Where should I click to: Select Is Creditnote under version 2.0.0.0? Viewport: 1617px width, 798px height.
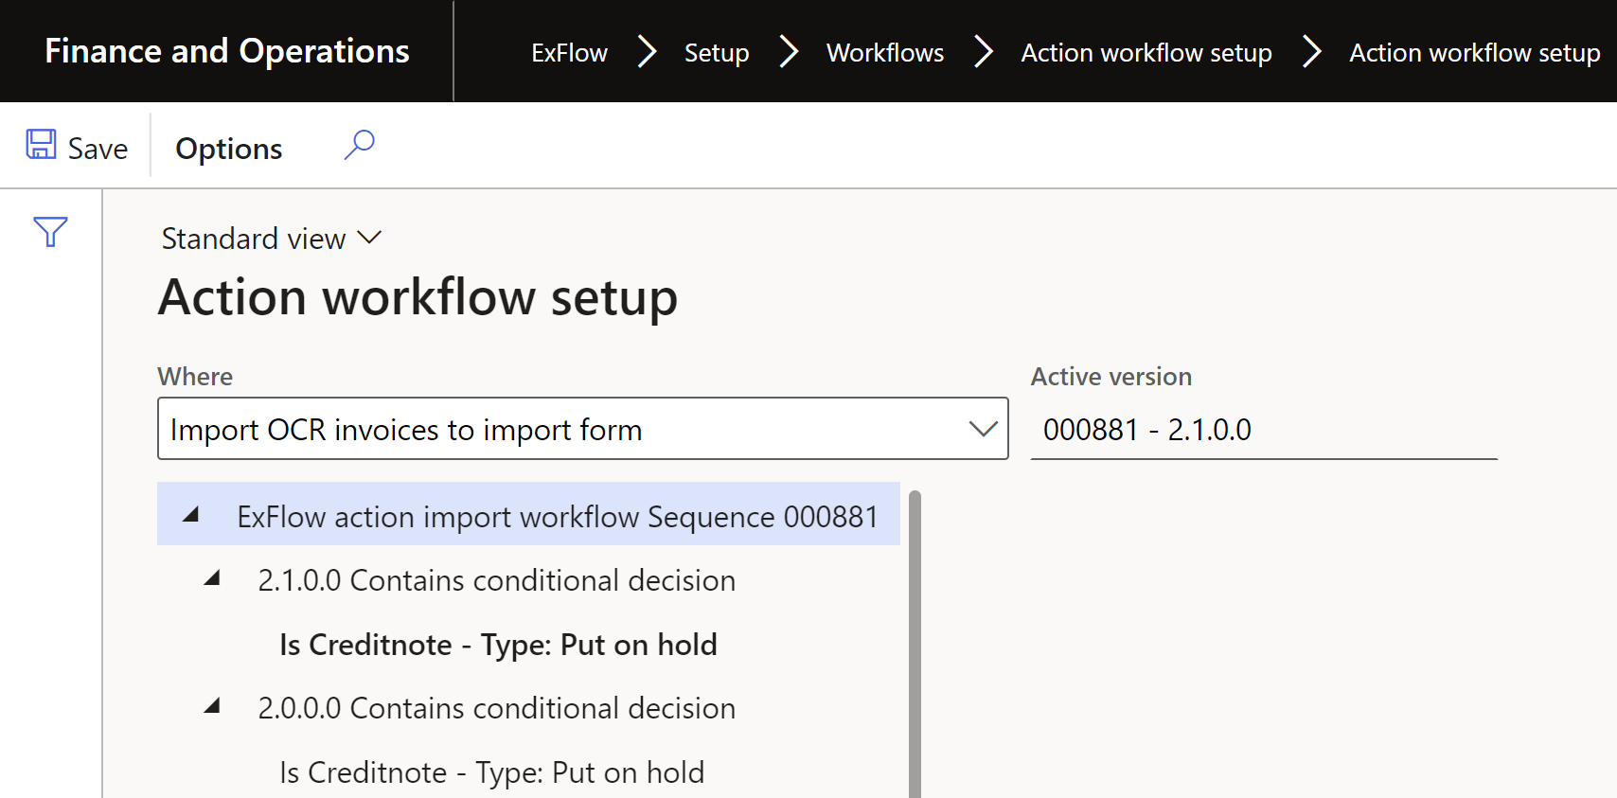[x=492, y=772]
